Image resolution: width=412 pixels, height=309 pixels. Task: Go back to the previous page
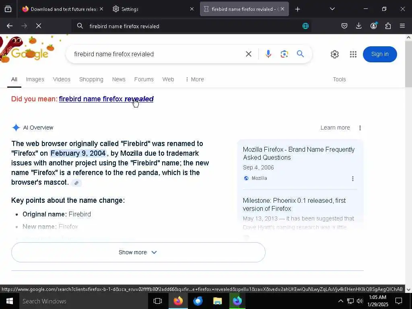pos(10,26)
